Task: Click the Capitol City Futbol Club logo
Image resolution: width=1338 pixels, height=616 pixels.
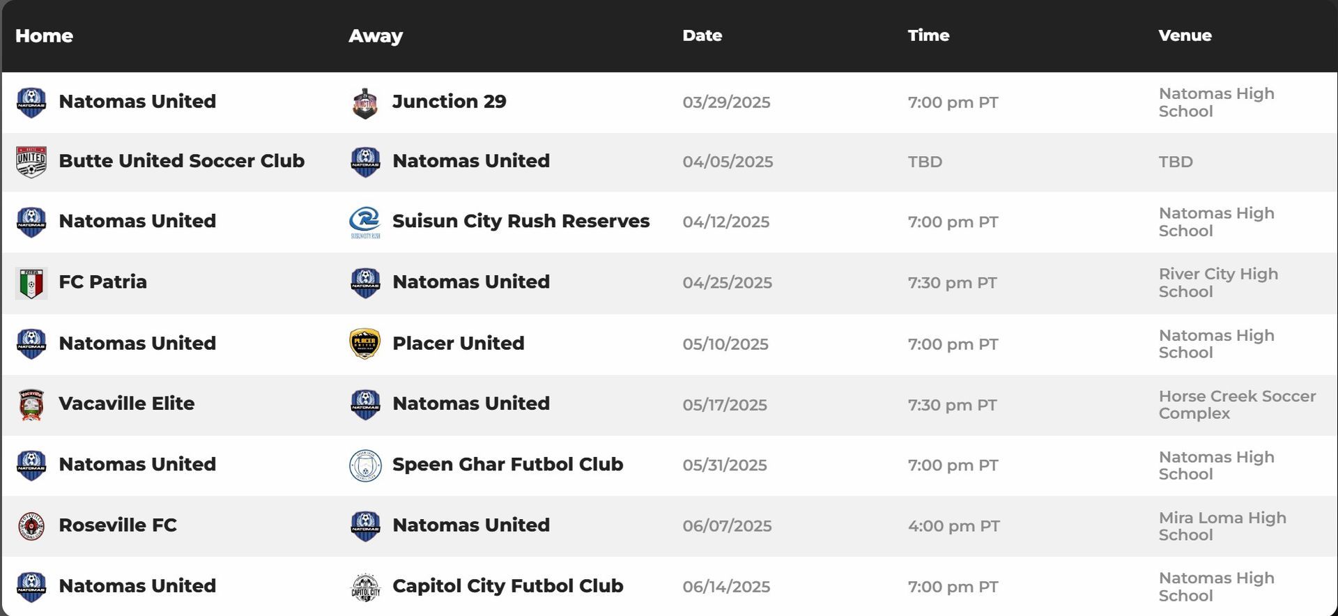Action: (x=365, y=587)
